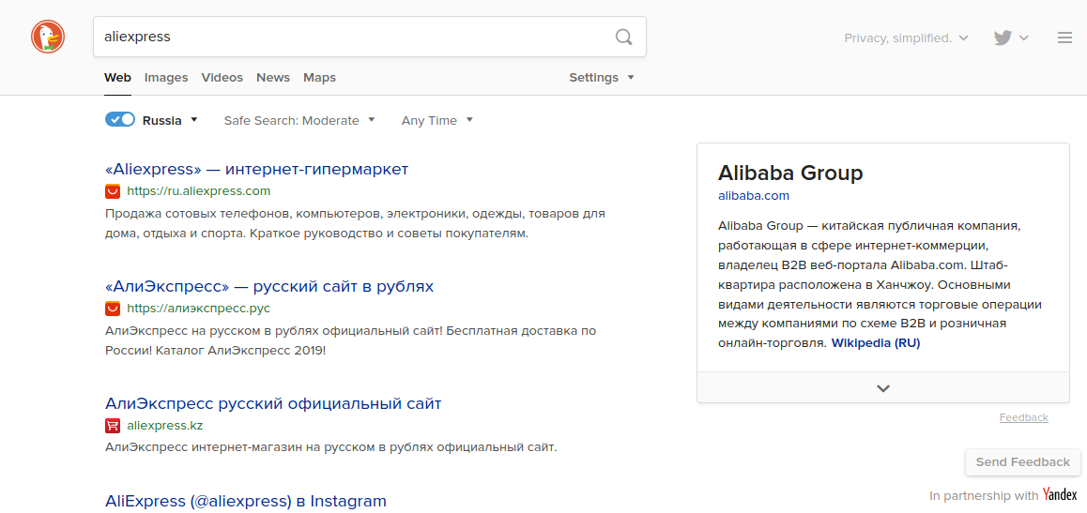Open the Wikipedia (RU) link
This screenshot has width=1087, height=513.
pos(876,342)
